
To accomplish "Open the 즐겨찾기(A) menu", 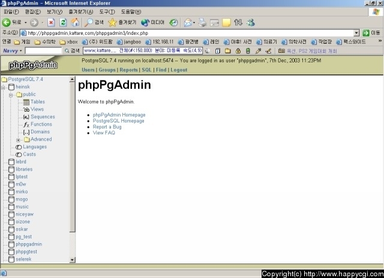I will click(81, 12).
